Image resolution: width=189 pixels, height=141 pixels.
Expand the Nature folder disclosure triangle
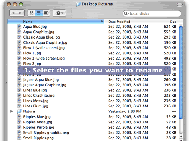(x=12, y=111)
